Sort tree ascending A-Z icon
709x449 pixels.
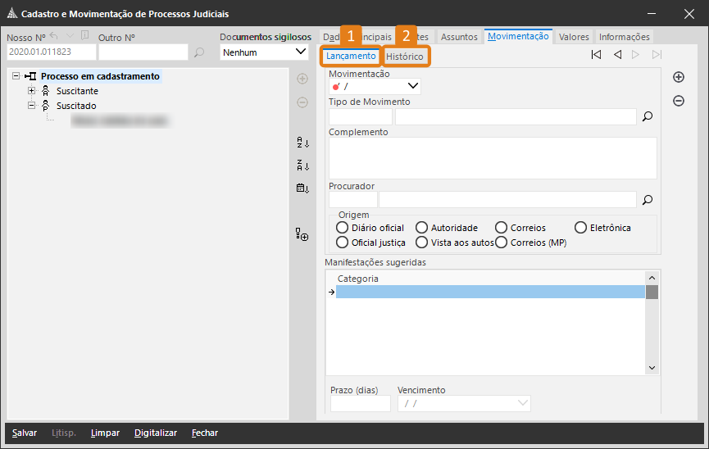302,143
